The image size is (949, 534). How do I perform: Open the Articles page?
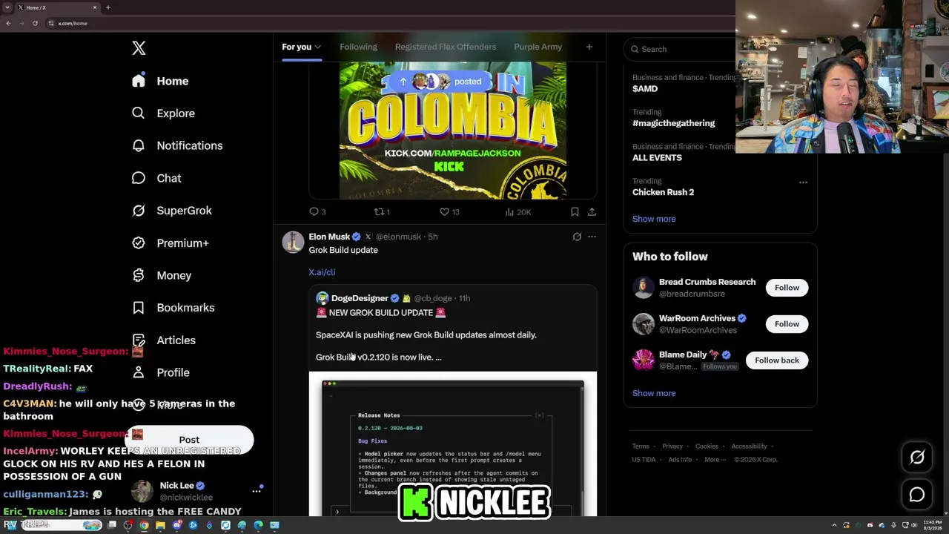point(164,340)
